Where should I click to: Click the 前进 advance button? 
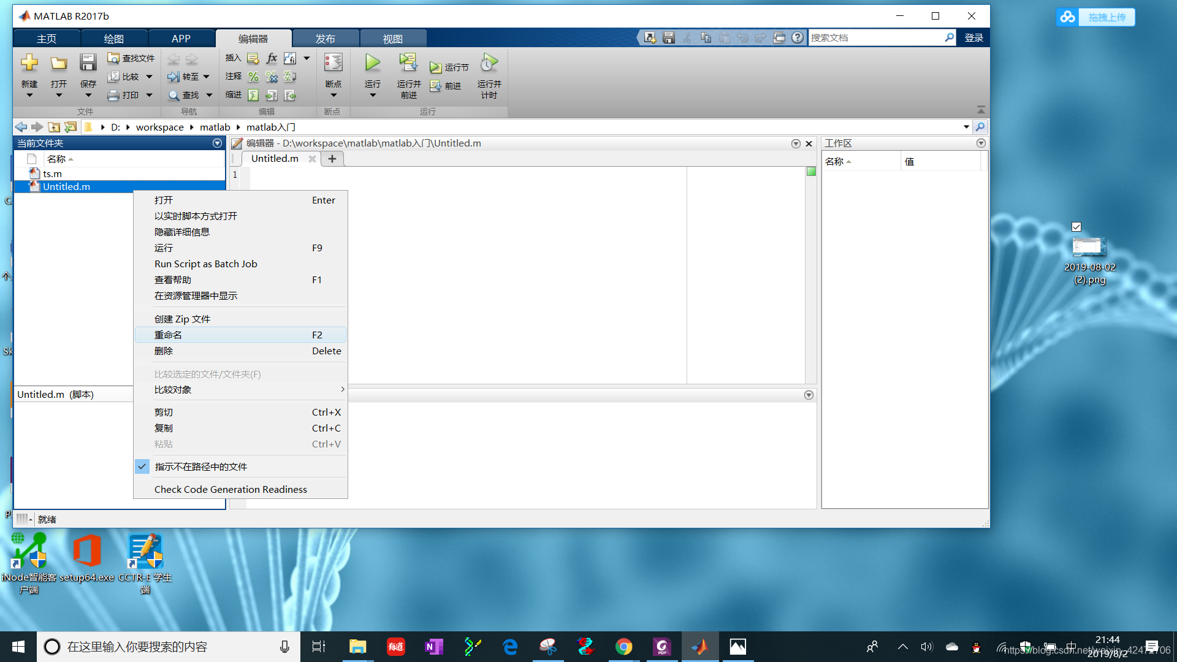[x=446, y=86]
